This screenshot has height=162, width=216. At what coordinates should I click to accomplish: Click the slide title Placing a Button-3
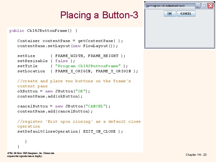click(99, 15)
